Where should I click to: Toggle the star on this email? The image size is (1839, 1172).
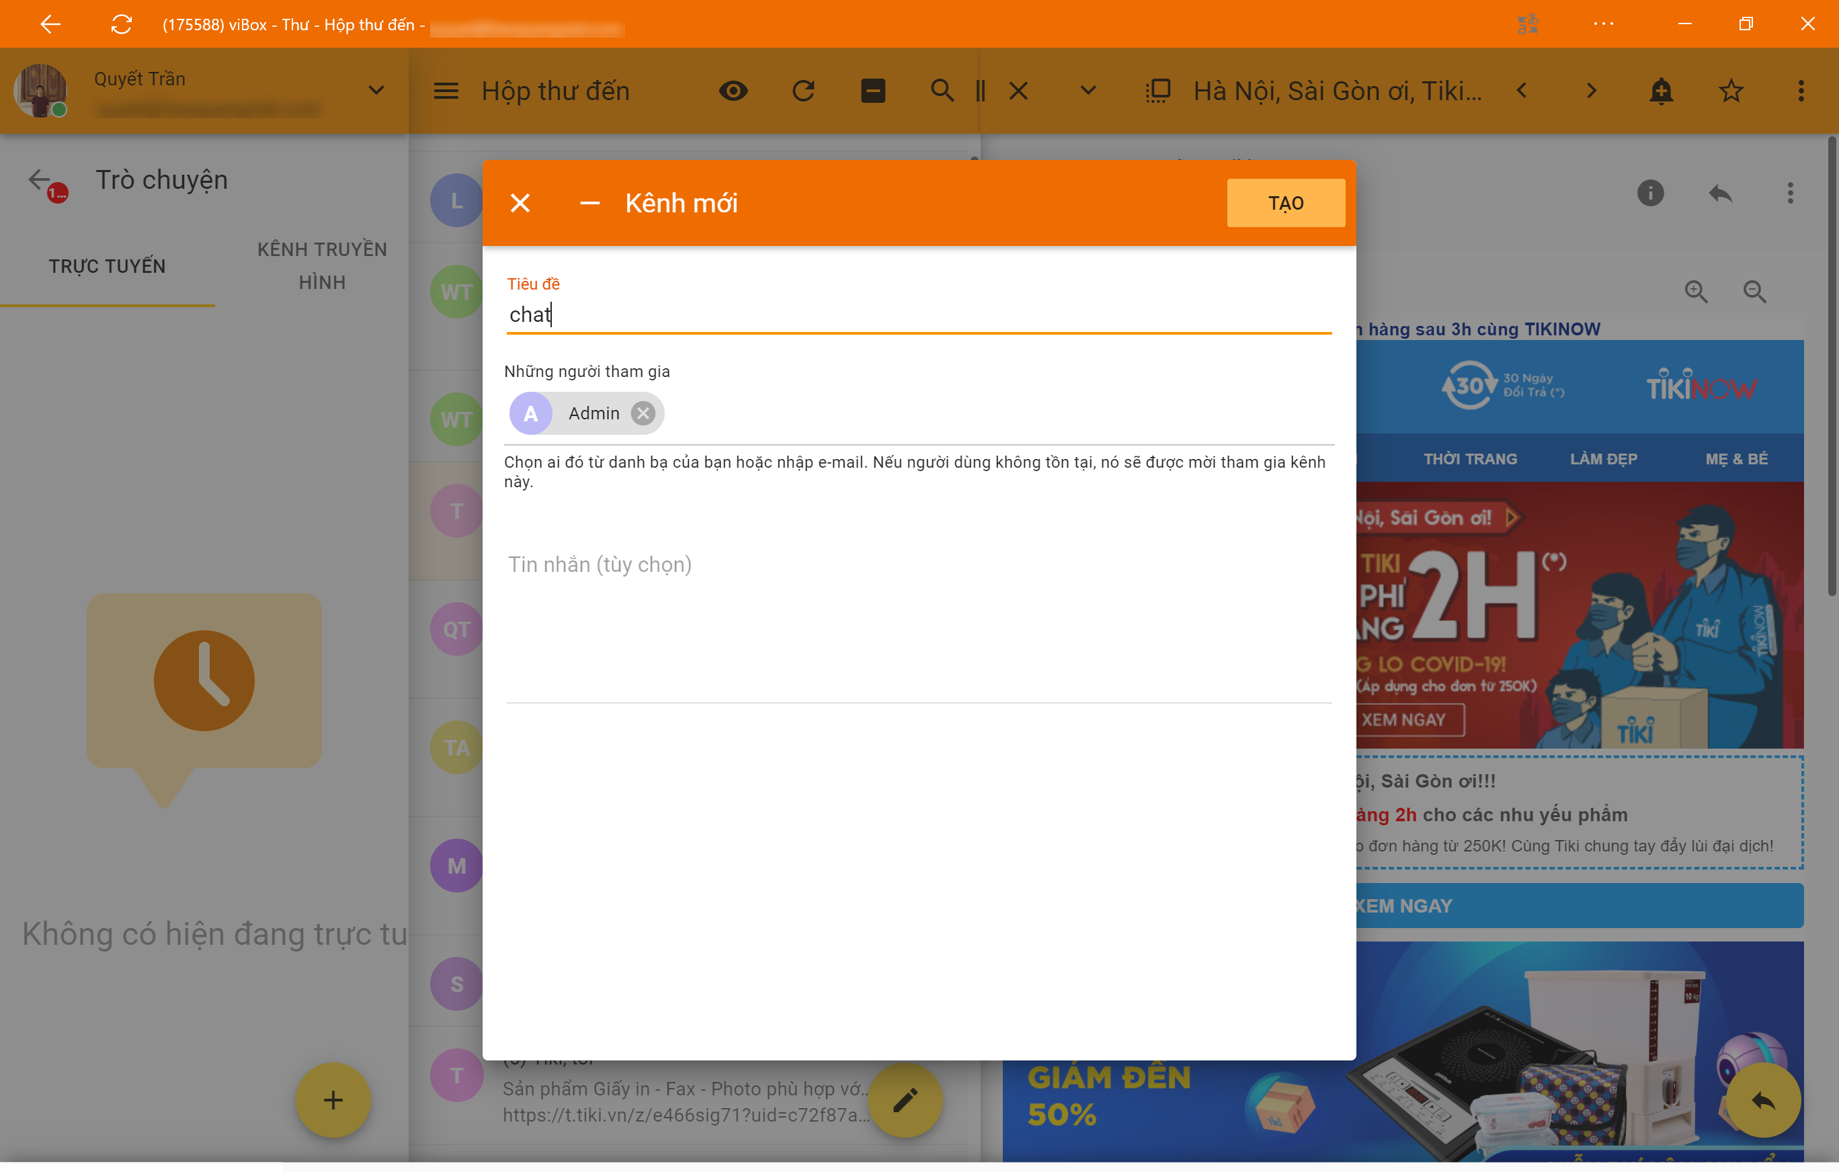pyautogui.click(x=1731, y=91)
